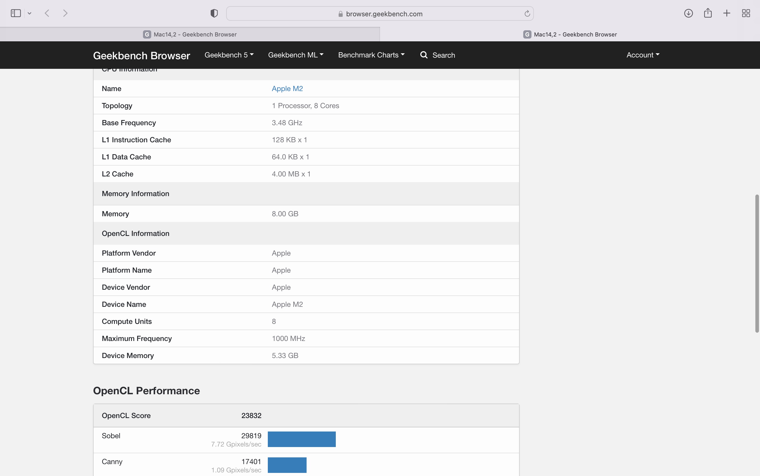
Task: Click the browser.geekbench.com address field
Action: [x=380, y=13]
